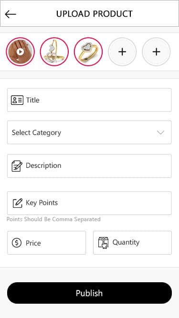Focus the Key Points field
Screen dimensions: 179x318
(x=89, y=203)
